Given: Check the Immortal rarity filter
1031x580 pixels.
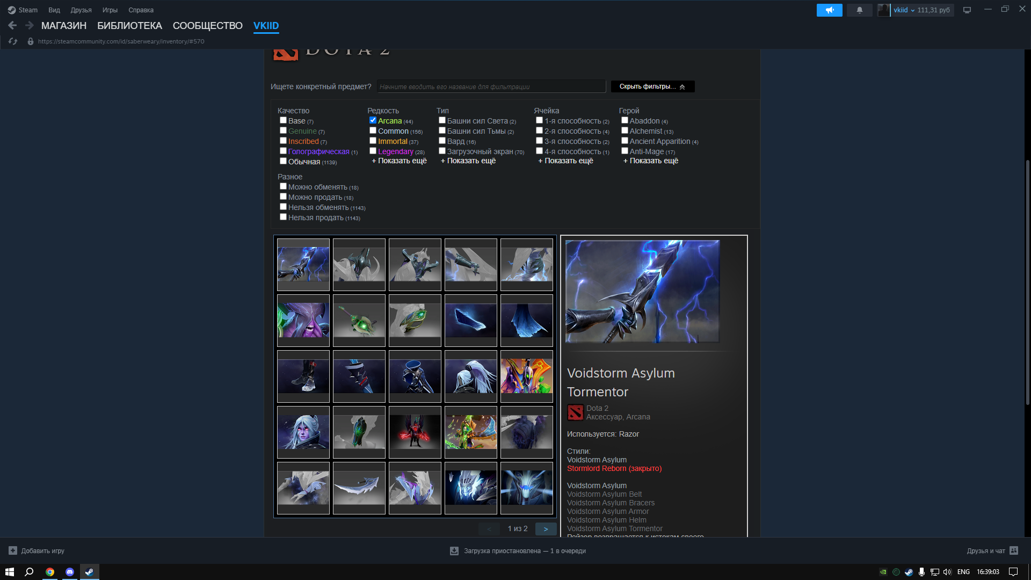Looking at the screenshot, I should [x=373, y=141].
